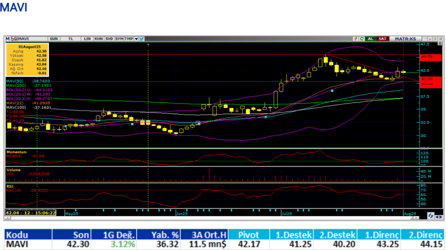The image size is (446, 250).
Task: Click the horizontal scrollbar left arrow
Action: coord(8,218)
